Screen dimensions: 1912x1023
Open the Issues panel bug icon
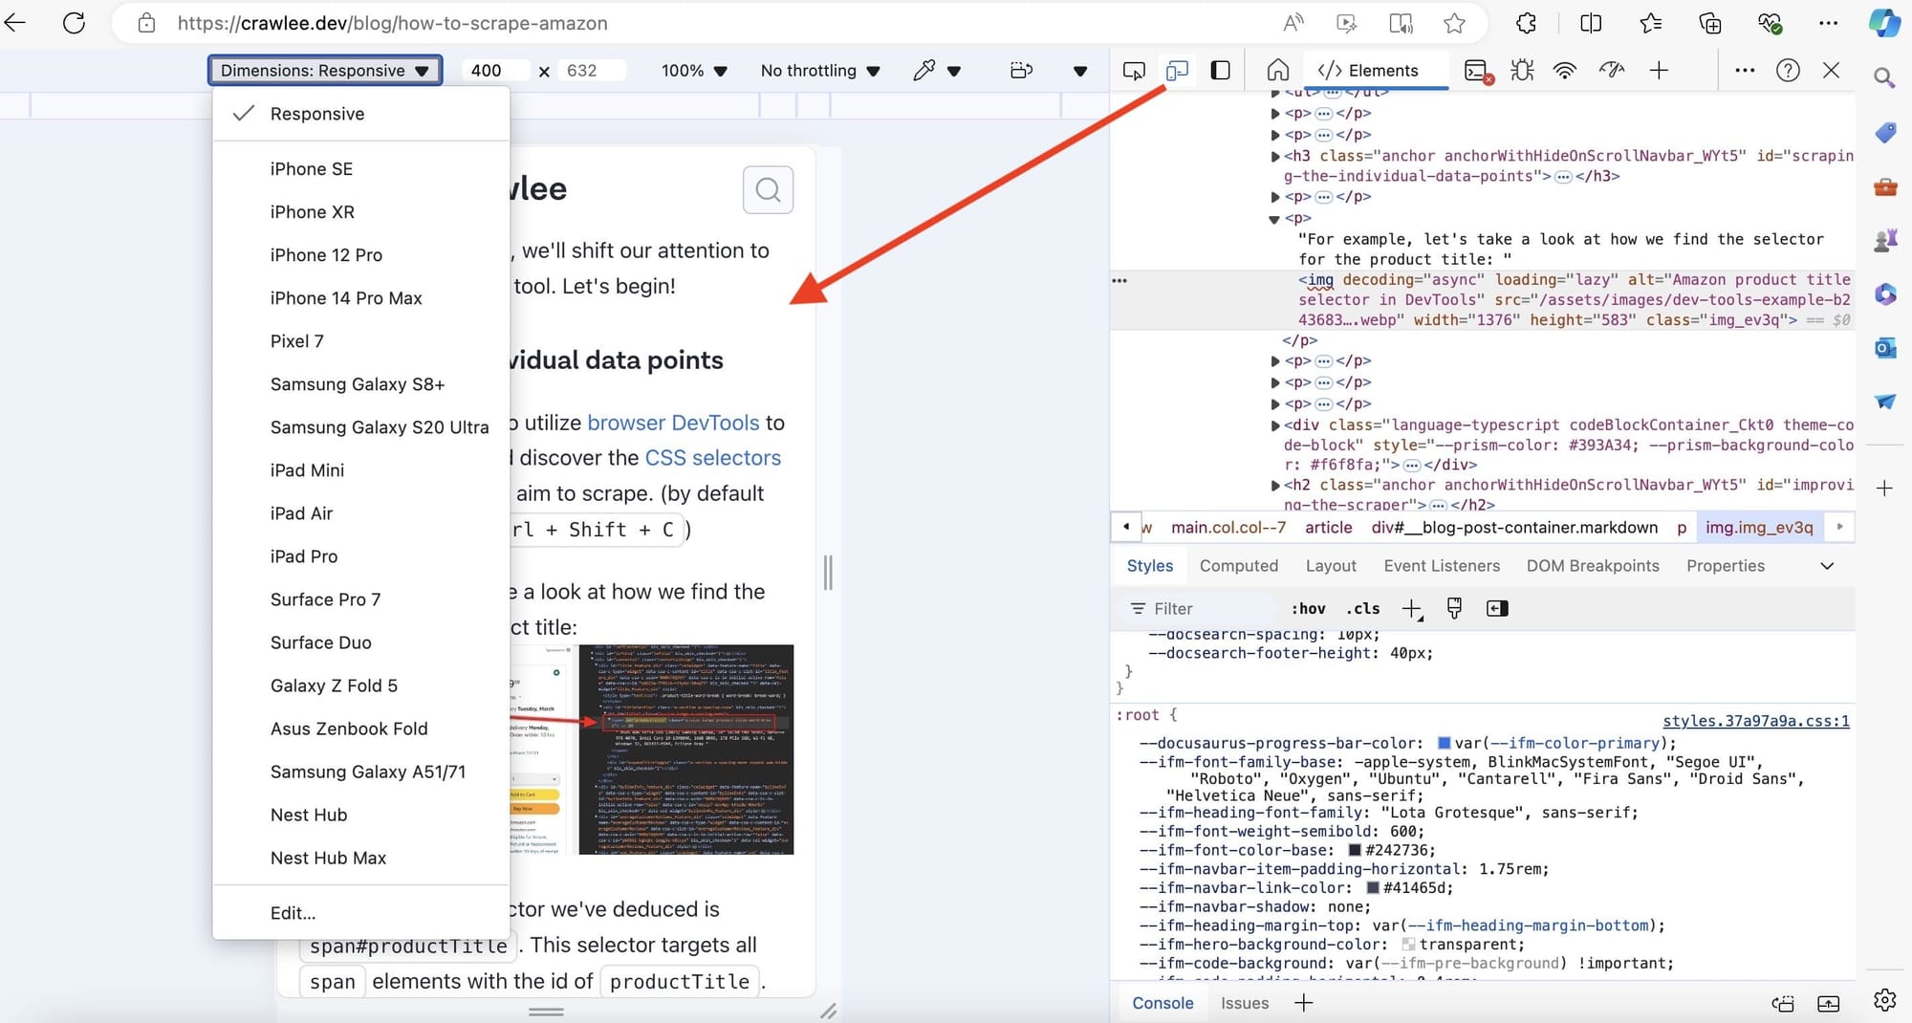1520,70
